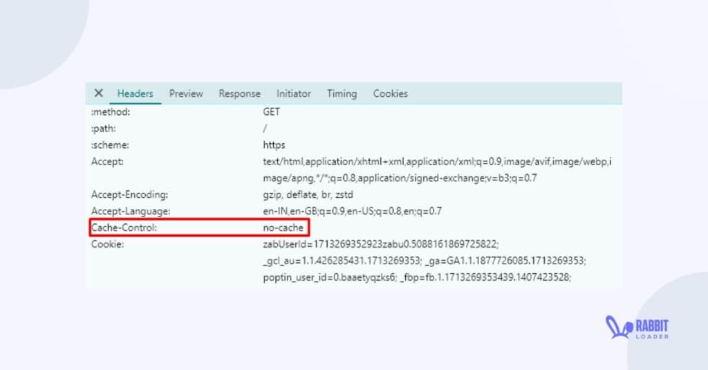Click the Cache-Control: header name
Viewport: 708px width, 370px height.
point(124,228)
